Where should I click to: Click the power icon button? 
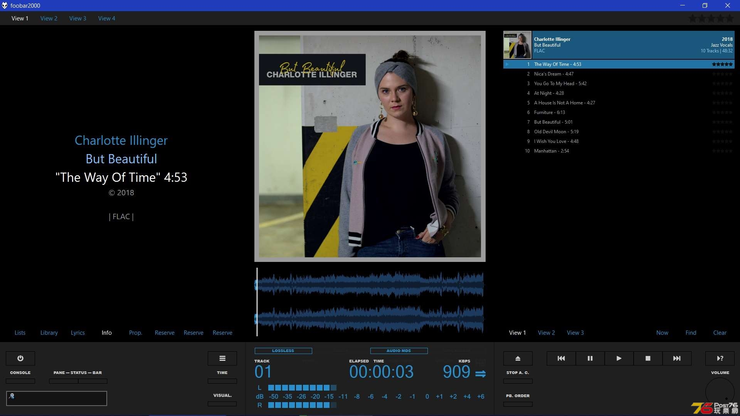pyautogui.click(x=20, y=358)
